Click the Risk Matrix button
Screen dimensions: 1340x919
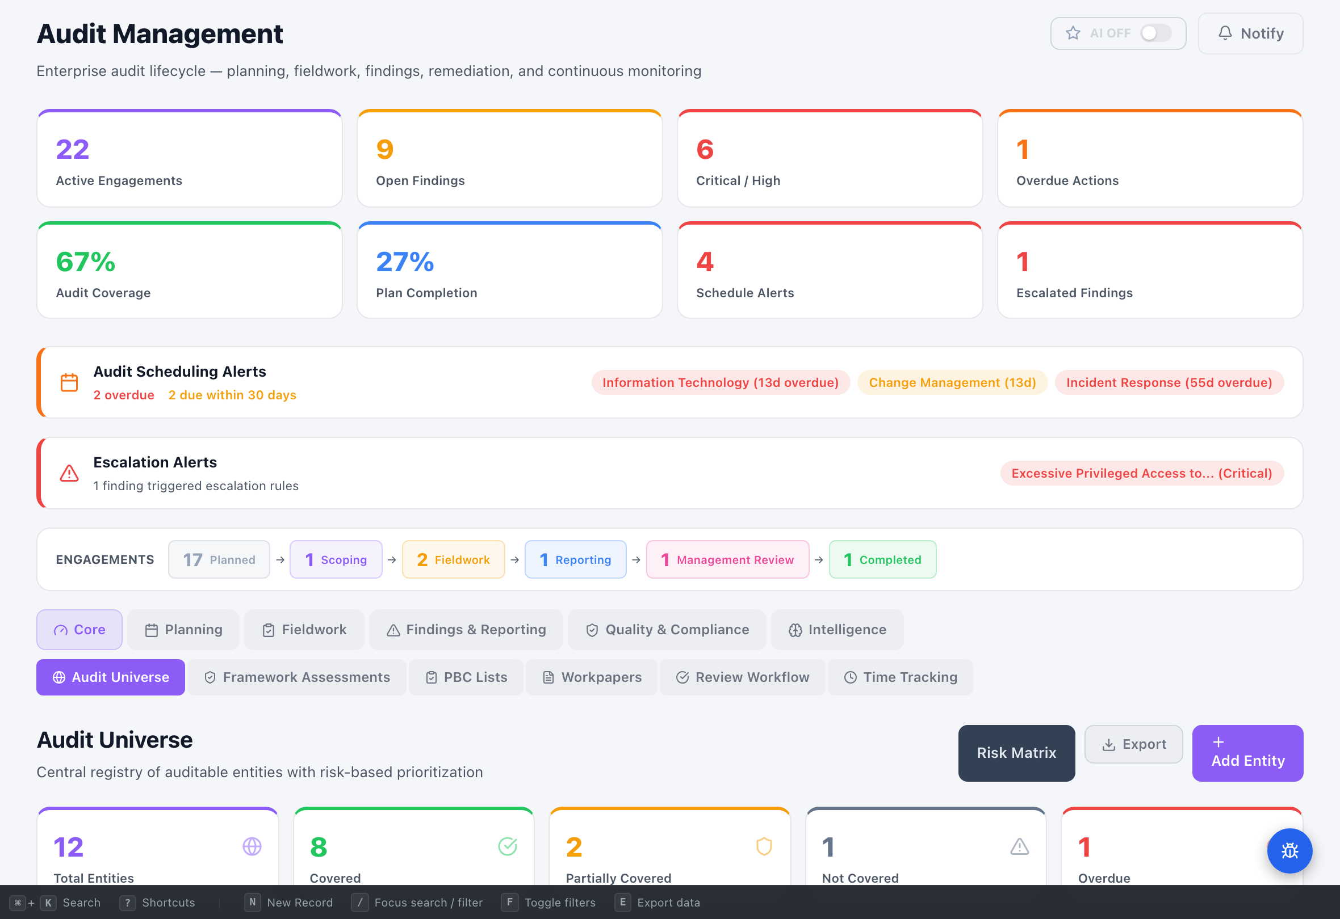pos(1016,752)
